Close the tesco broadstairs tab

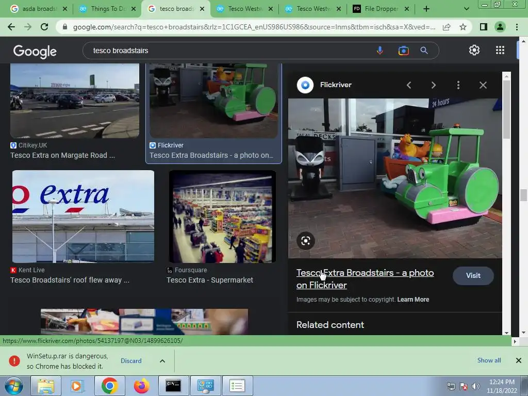202,9
